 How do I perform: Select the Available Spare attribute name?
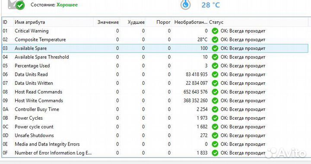pyautogui.click(x=31, y=48)
